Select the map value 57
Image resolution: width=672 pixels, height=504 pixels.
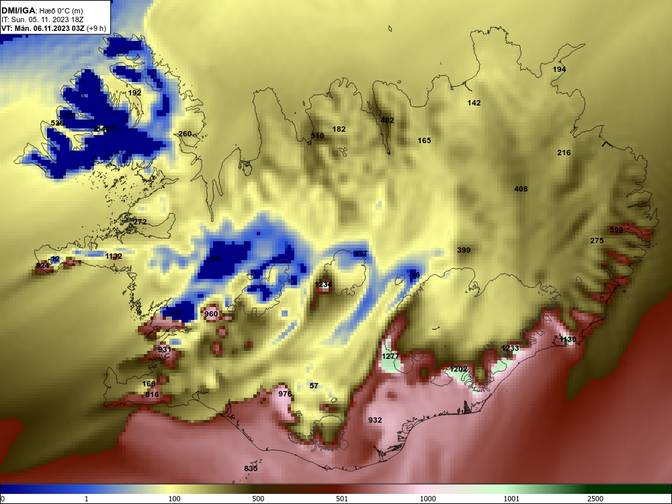click(314, 386)
